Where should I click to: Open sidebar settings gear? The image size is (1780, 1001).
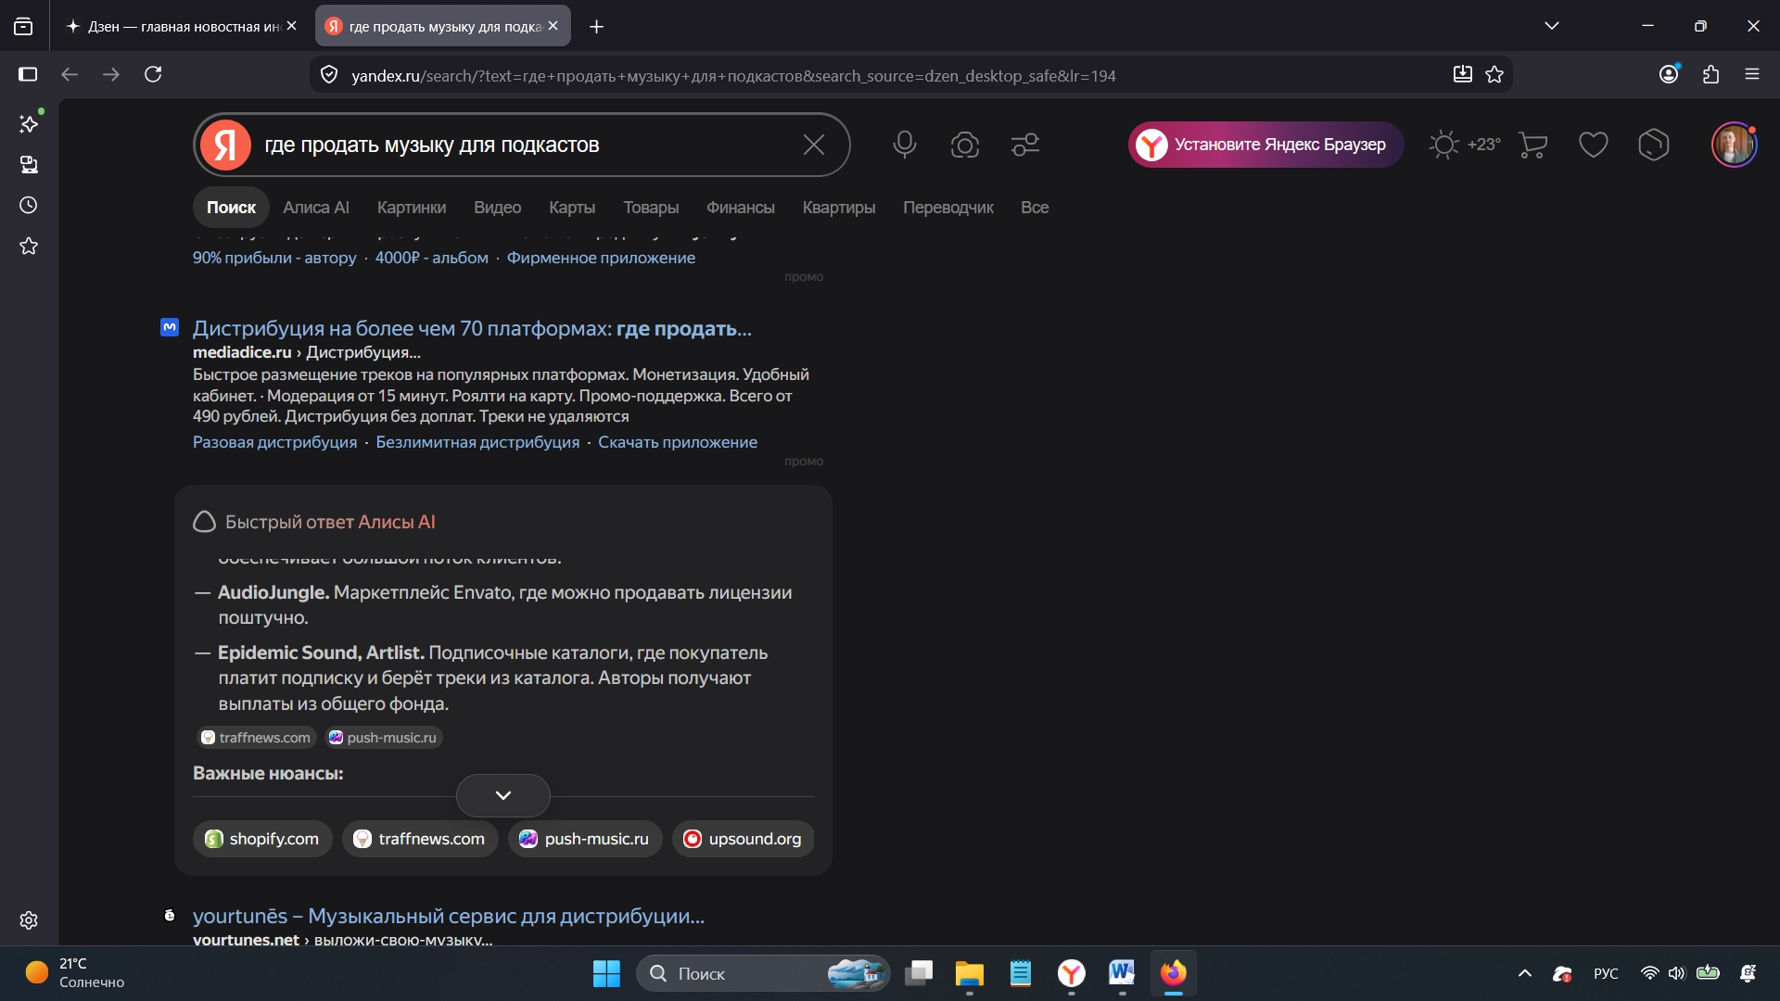point(29,920)
